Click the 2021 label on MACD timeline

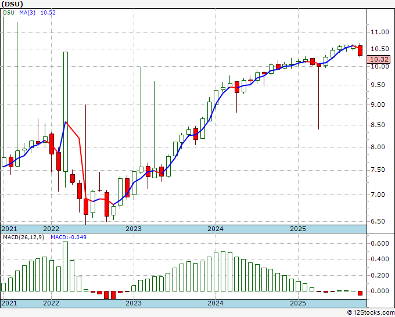click(9, 303)
